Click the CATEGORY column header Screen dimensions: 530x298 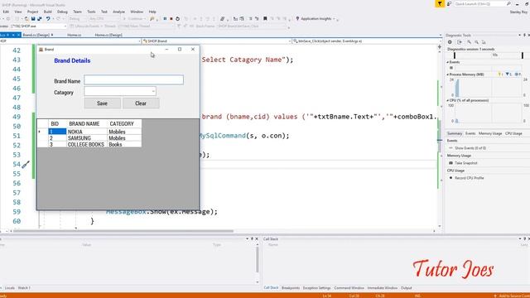point(124,123)
